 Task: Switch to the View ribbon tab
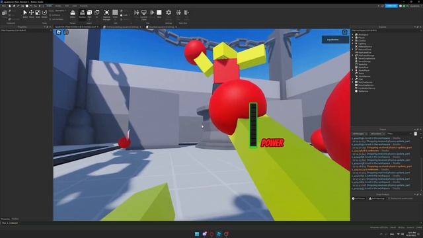(x=75, y=6)
